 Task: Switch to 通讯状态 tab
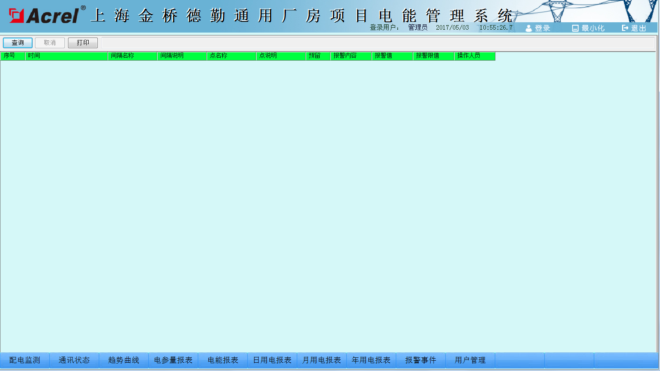click(x=74, y=360)
